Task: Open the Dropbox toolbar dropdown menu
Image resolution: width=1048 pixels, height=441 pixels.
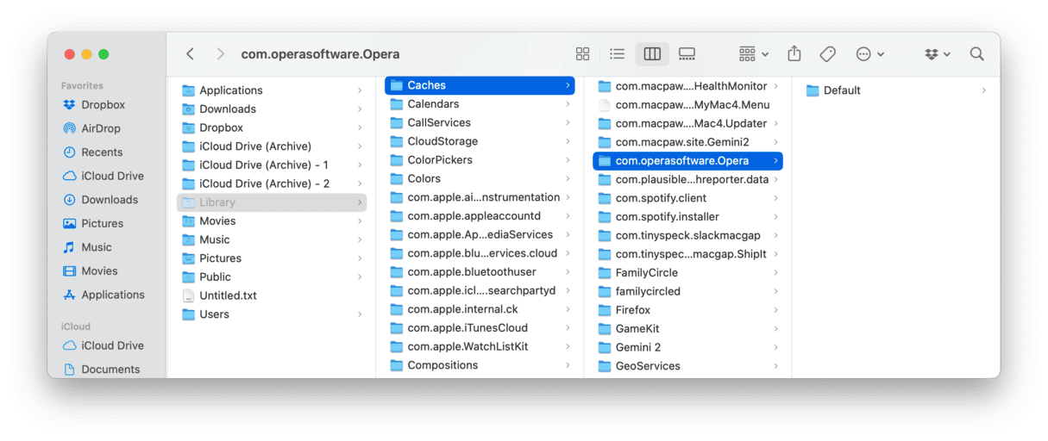Action: tap(937, 54)
